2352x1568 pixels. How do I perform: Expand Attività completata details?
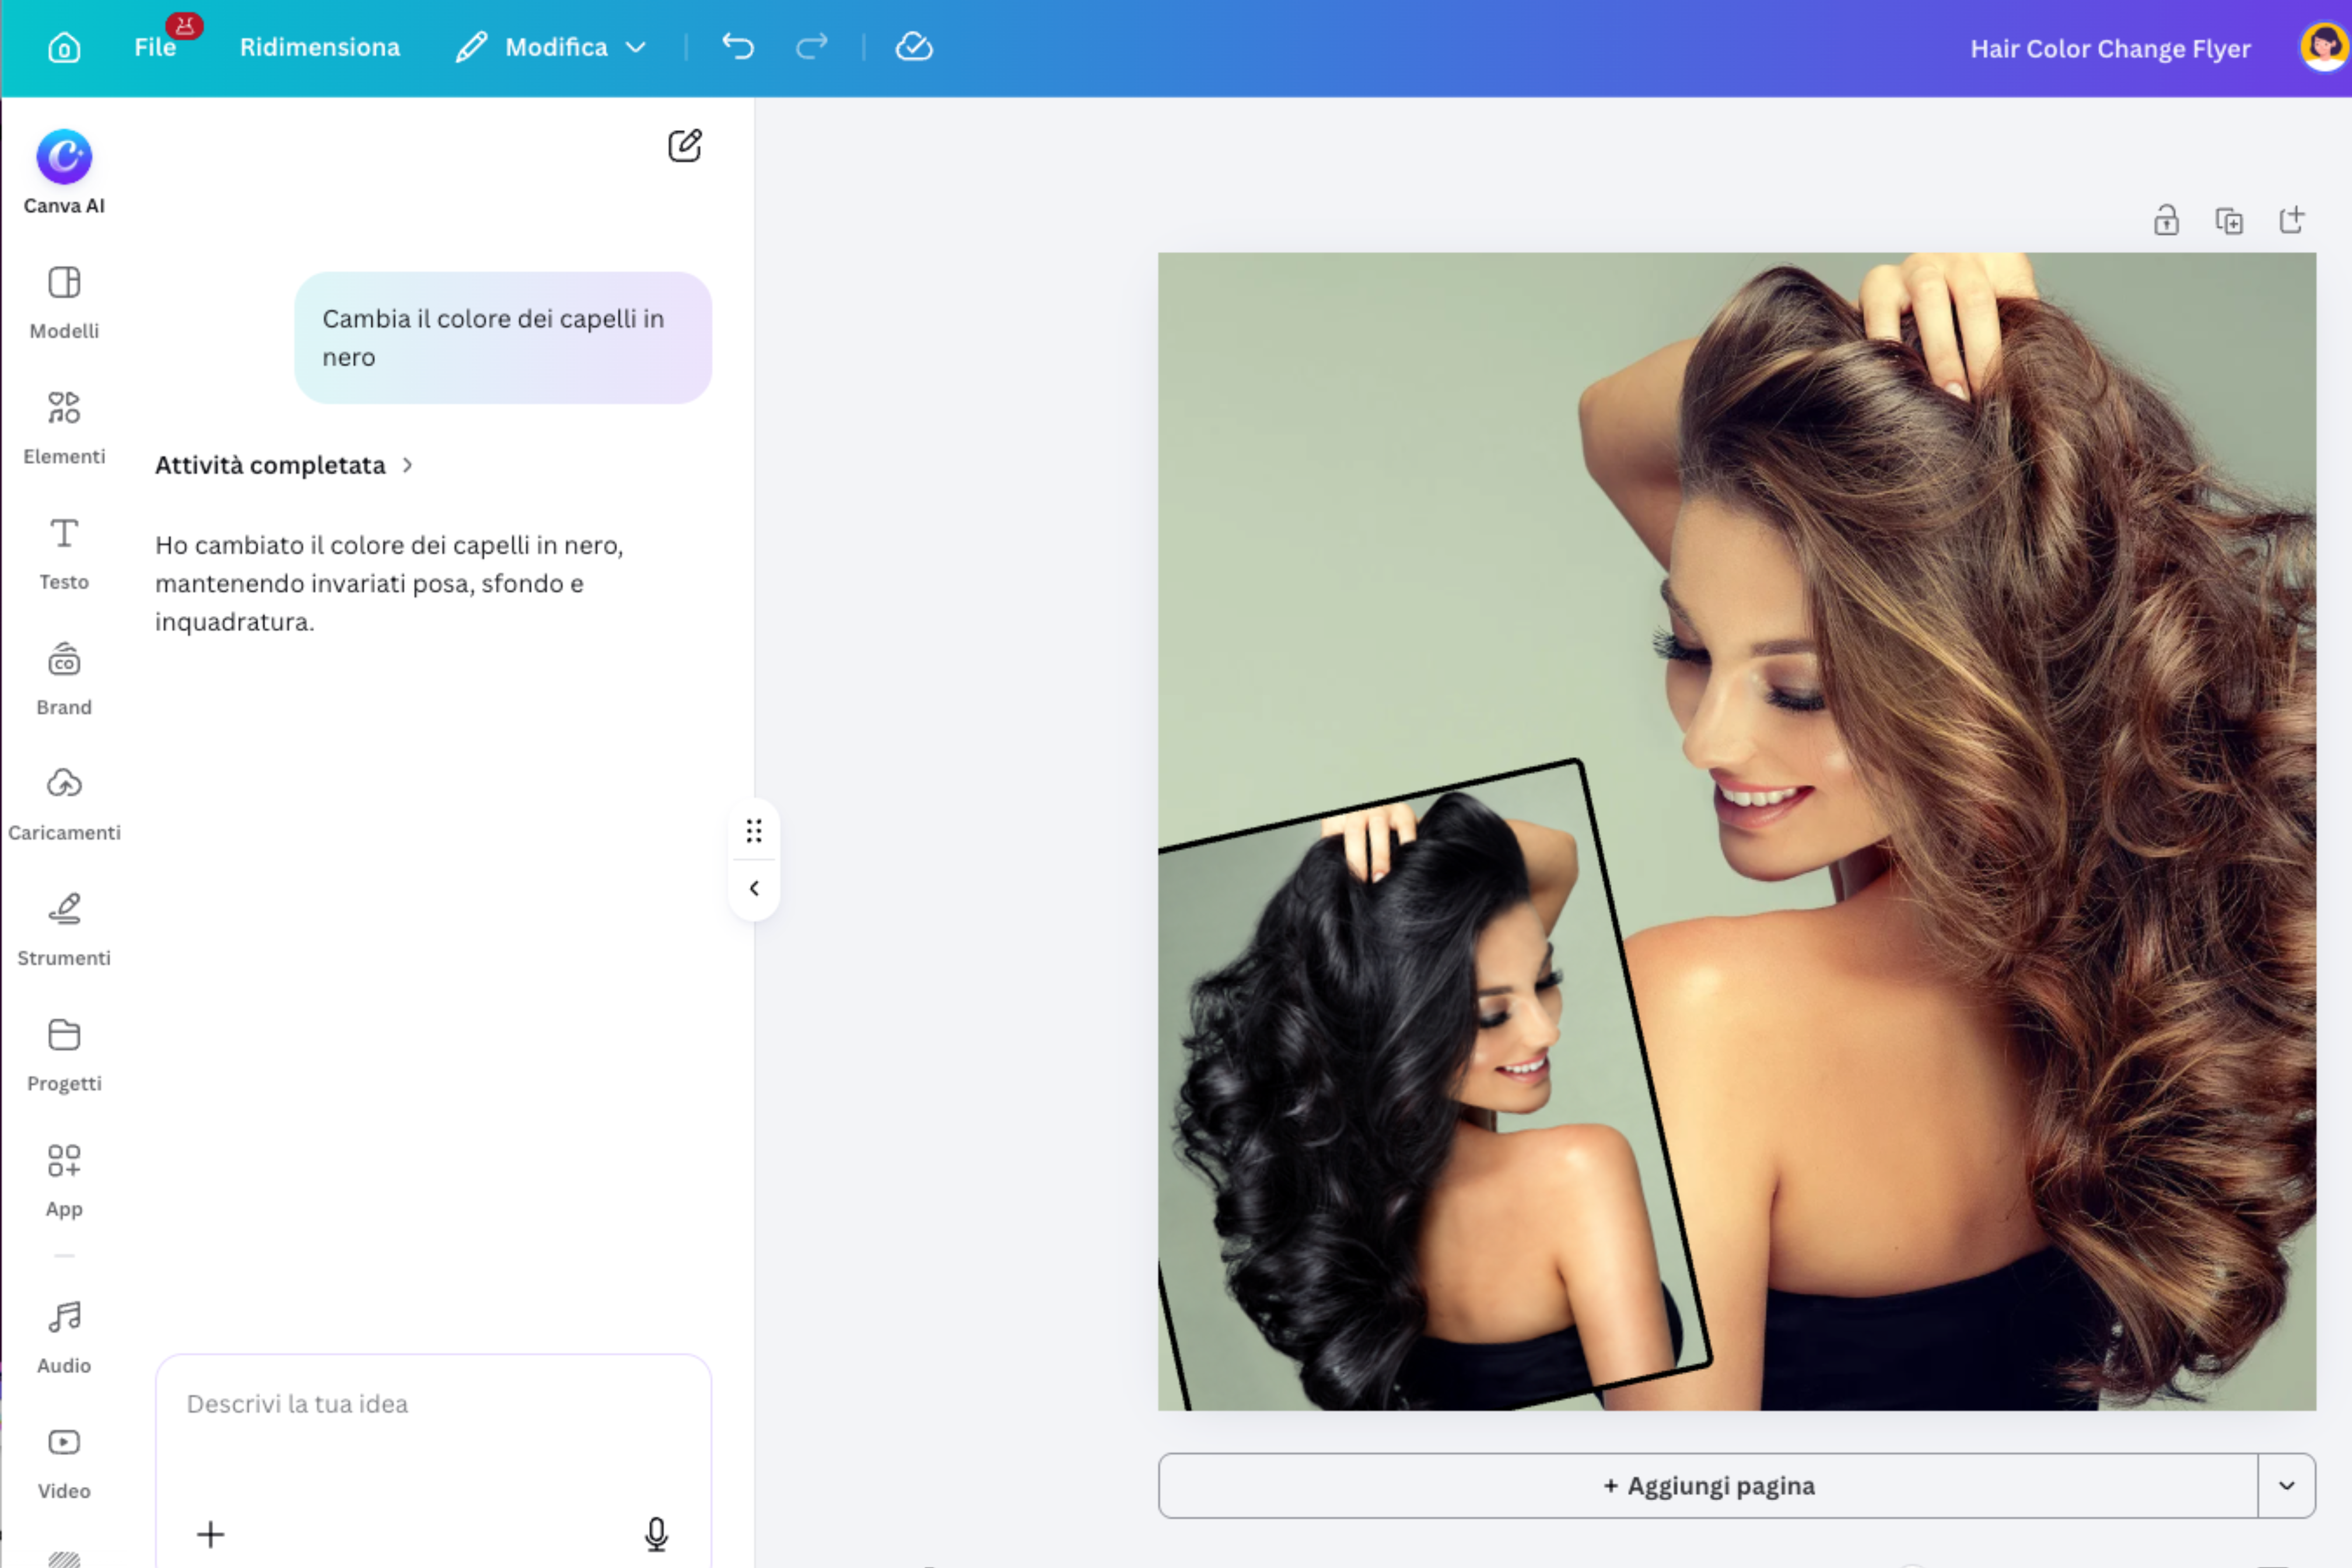[284, 465]
